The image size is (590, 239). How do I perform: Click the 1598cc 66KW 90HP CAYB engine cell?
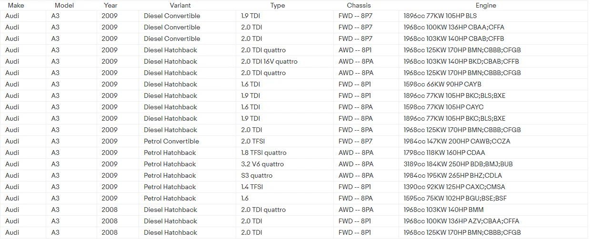coord(493,84)
